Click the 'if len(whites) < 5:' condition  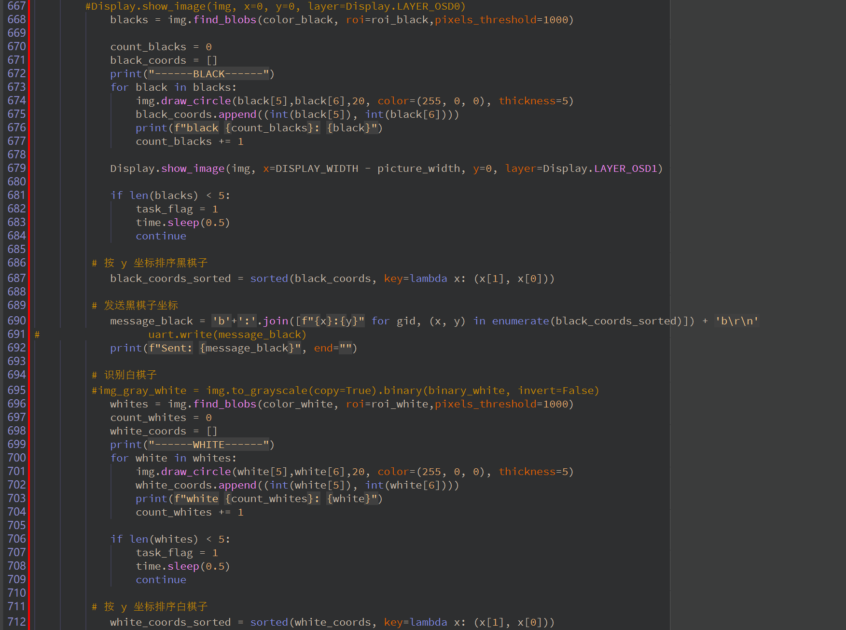[x=170, y=539]
